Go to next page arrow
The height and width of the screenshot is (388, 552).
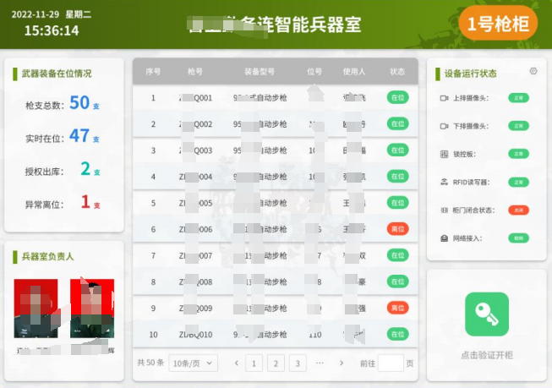click(x=342, y=363)
